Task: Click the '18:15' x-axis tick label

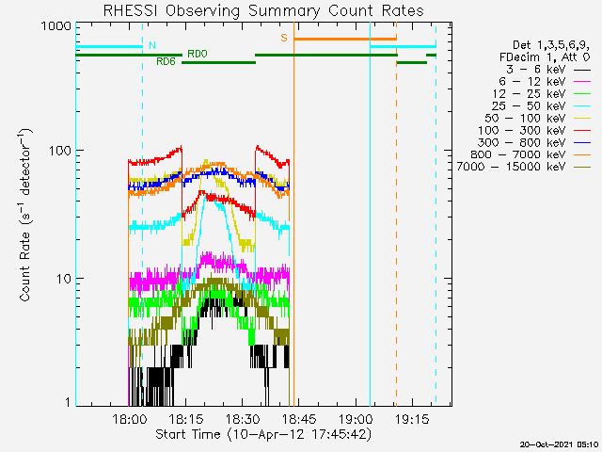Action: [x=186, y=419]
